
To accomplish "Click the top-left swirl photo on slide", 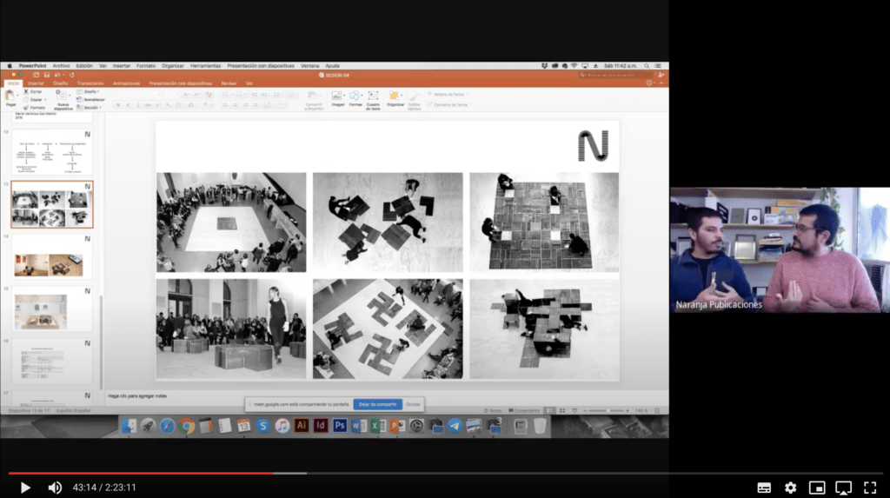I will click(x=231, y=222).
